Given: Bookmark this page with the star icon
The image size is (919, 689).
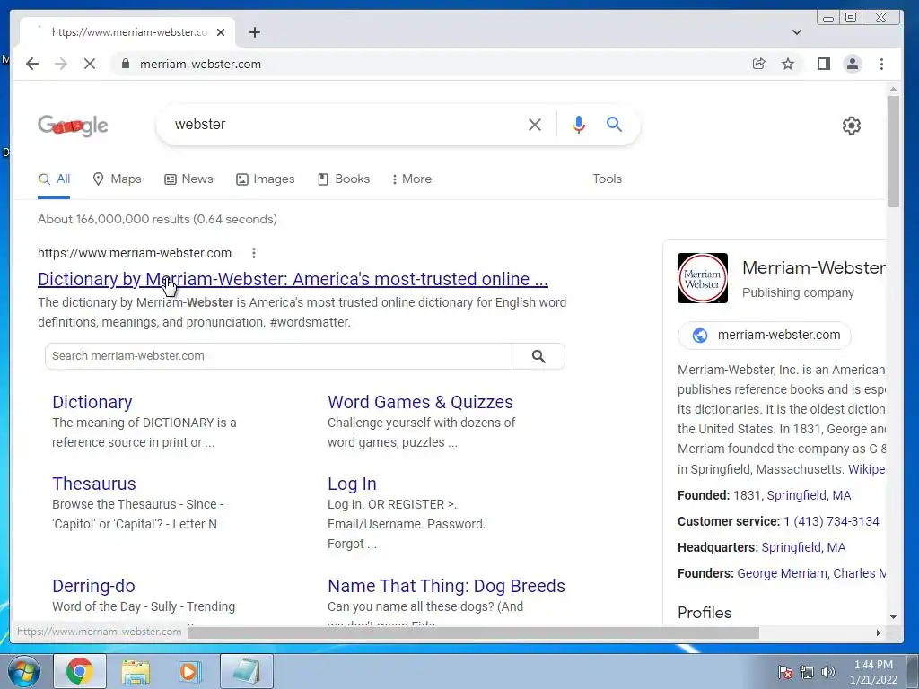Looking at the screenshot, I should tap(788, 64).
